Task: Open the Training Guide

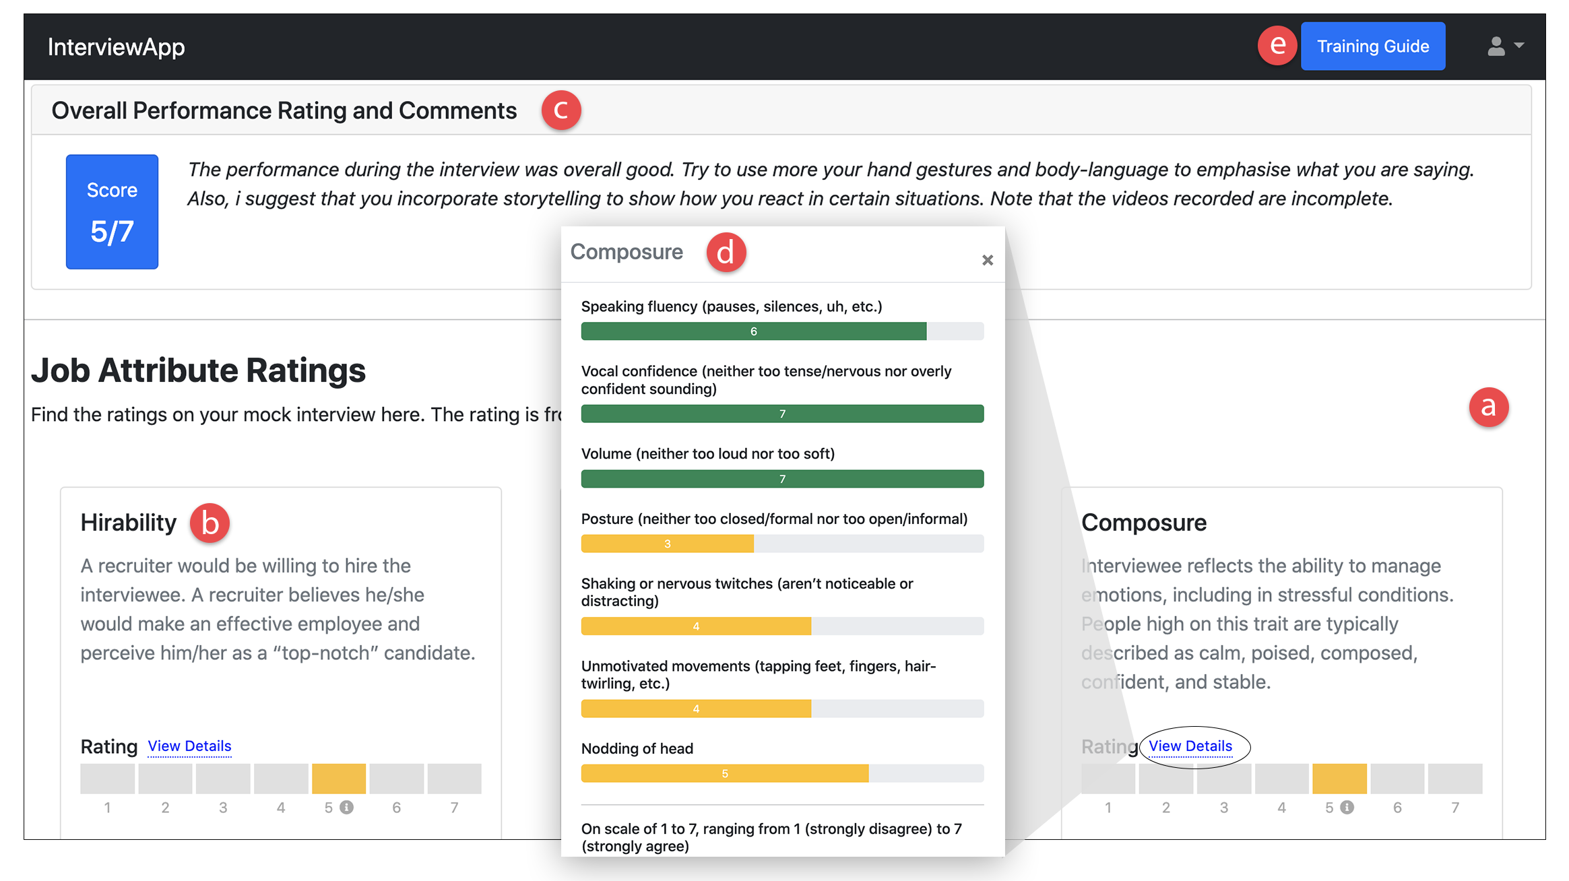Action: coord(1372,46)
